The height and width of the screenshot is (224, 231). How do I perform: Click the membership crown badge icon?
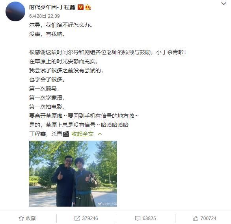tap(88, 7)
